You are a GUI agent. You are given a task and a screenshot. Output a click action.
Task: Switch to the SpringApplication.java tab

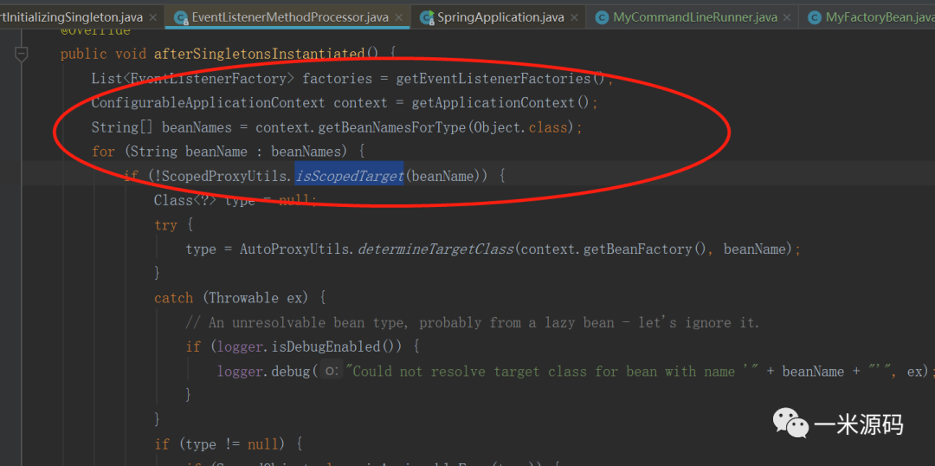pyautogui.click(x=500, y=17)
